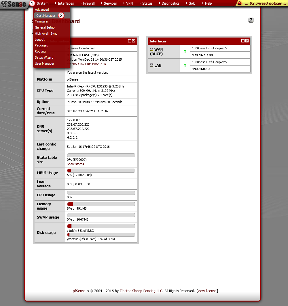Click the Show states link
The height and width of the screenshot is (306, 288).
pos(75,164)
